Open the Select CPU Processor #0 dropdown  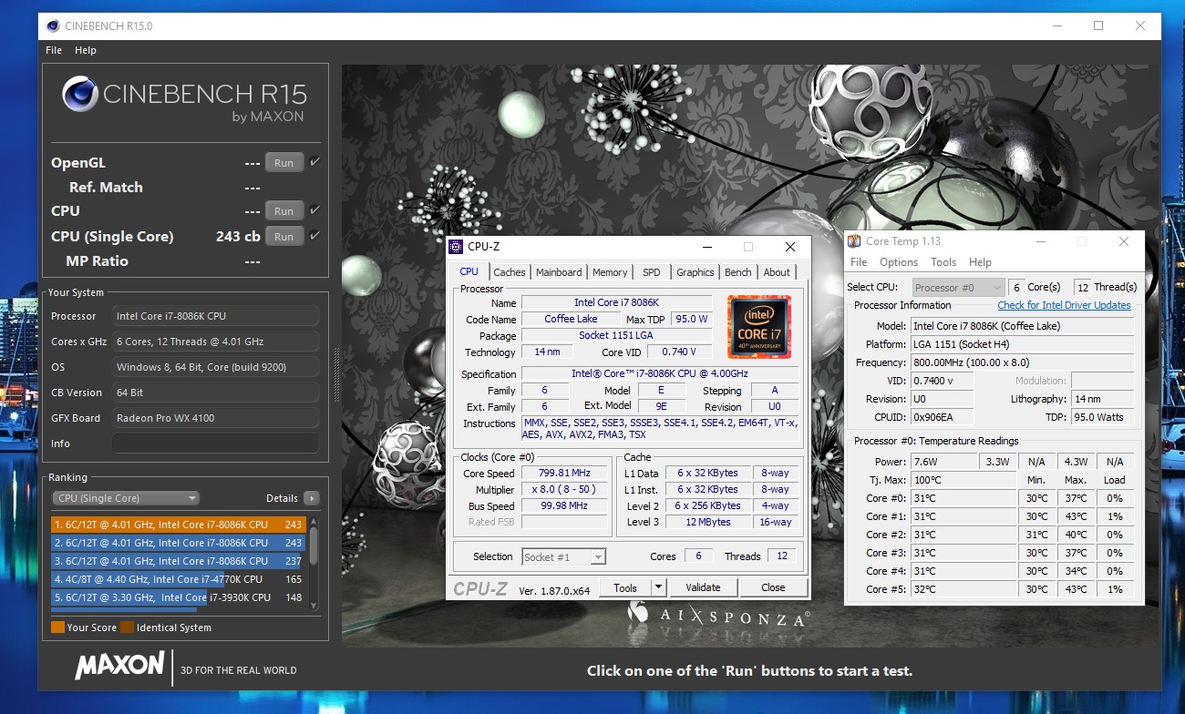958,287
